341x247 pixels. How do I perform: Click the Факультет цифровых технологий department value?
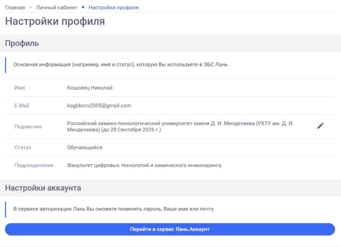click(144, 165)
